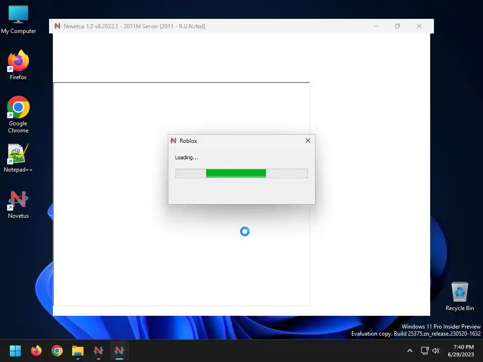Click the Roblox dialog title text

[188, 140]
